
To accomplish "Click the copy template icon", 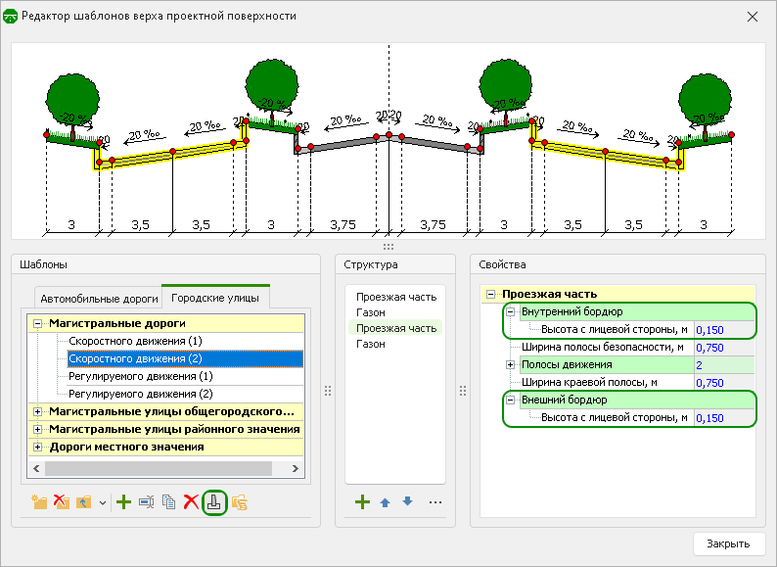I will (169, 502).
